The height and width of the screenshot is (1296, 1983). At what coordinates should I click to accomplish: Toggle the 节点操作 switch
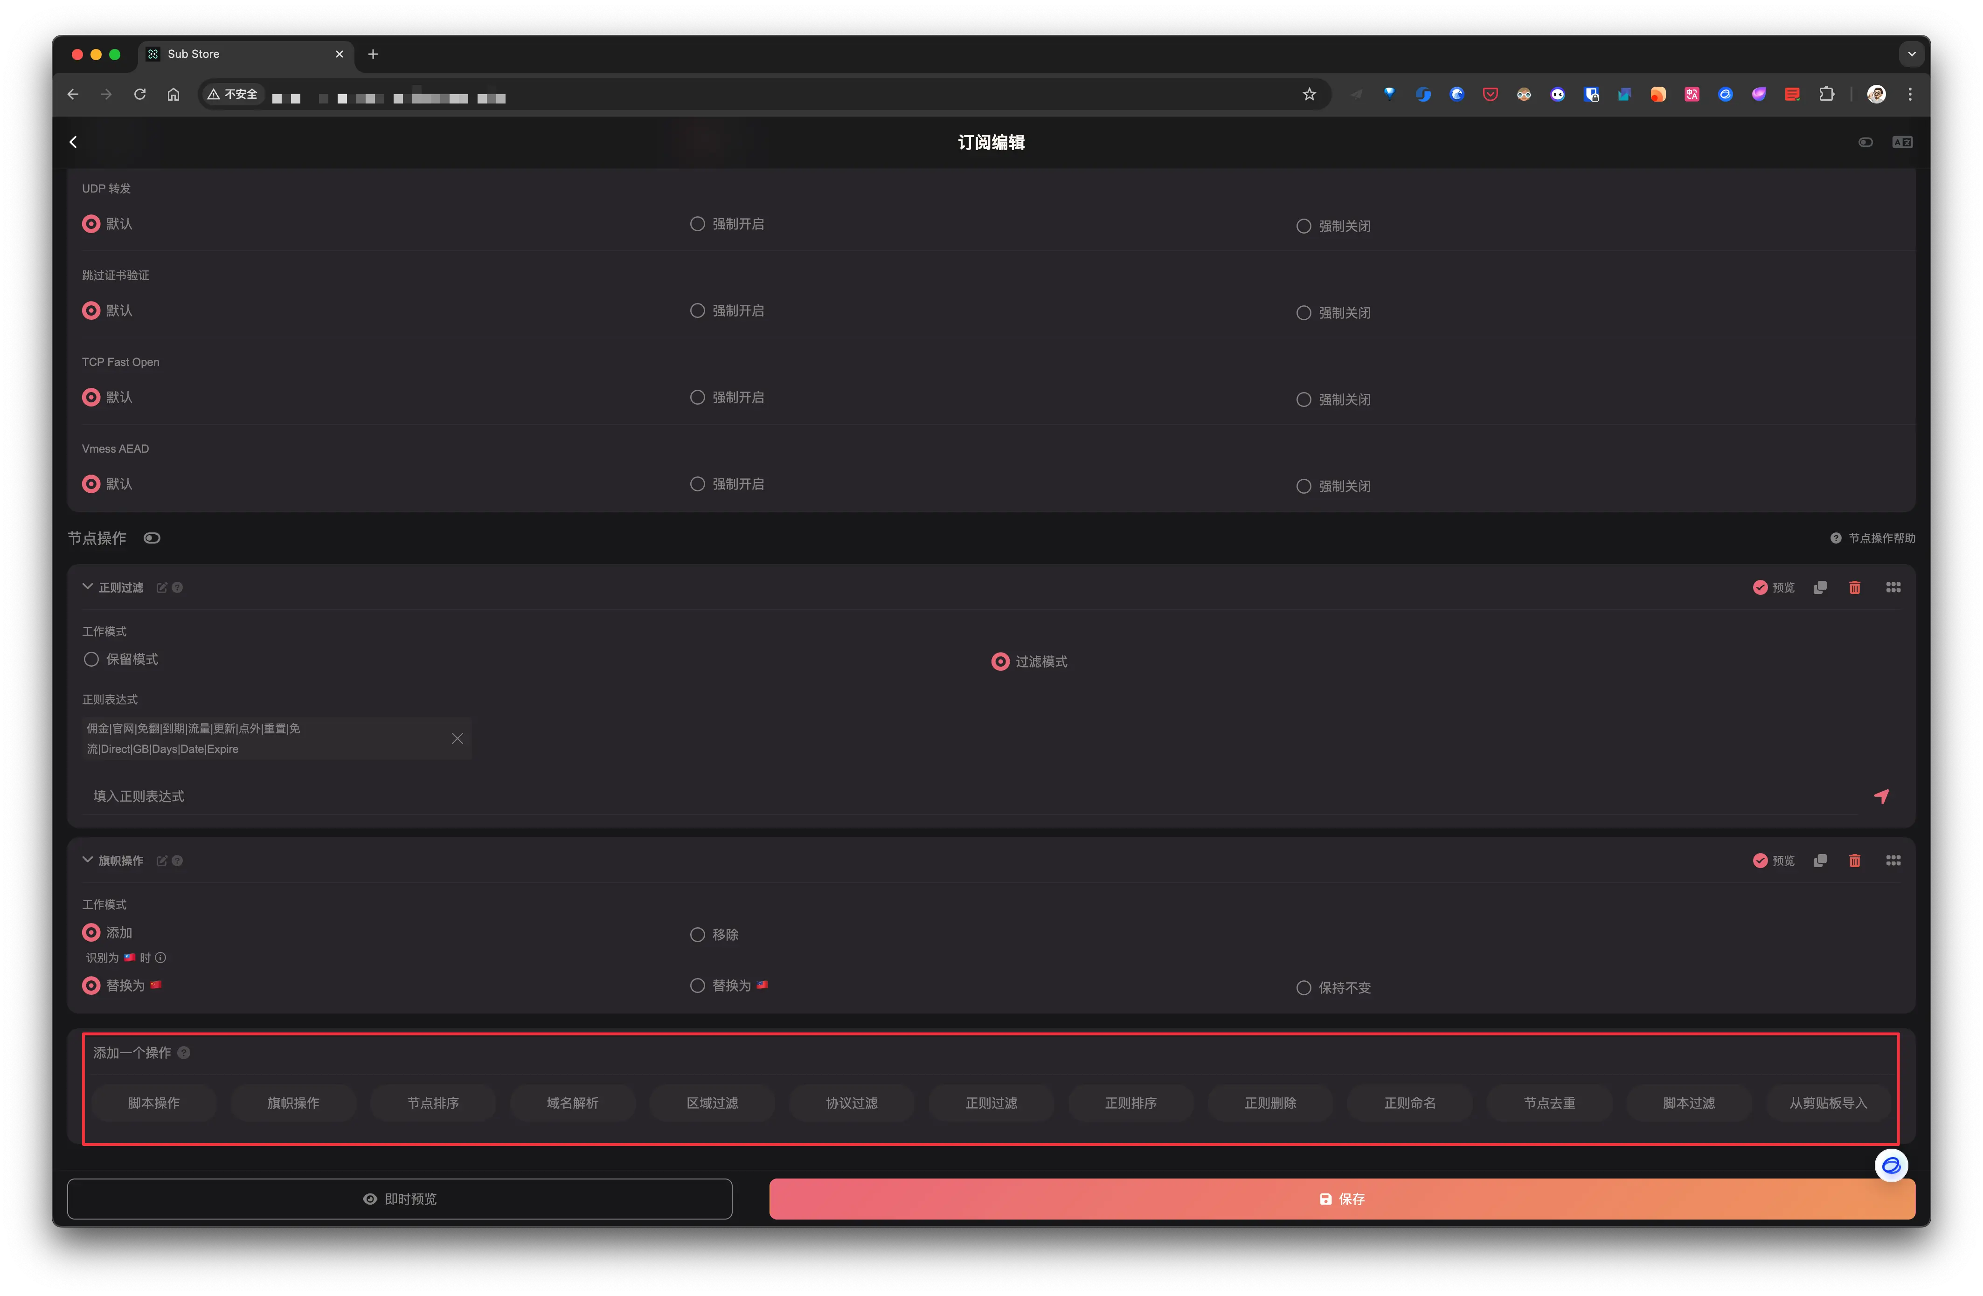pyautogui.click(x=152, y=538)
